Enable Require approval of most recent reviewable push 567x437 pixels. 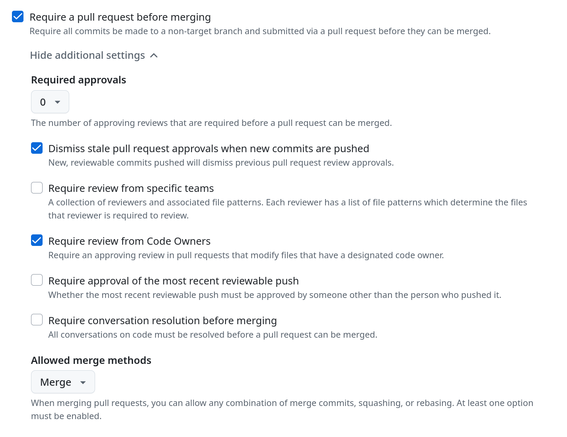tap(37, 280)
